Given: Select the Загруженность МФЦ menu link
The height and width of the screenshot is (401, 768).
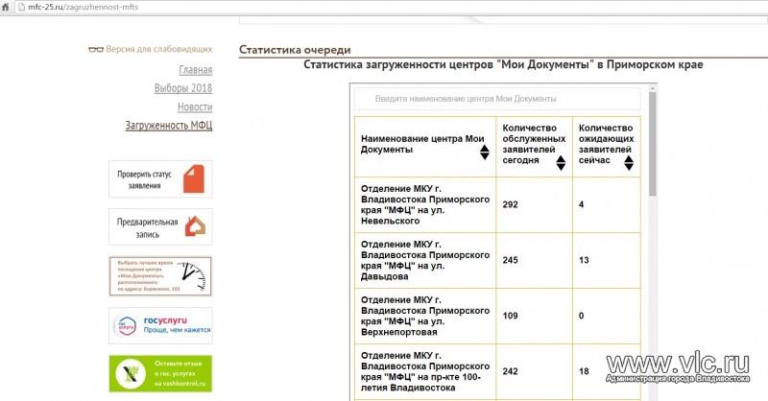Looking at the screenshot, I should [168, 126].
